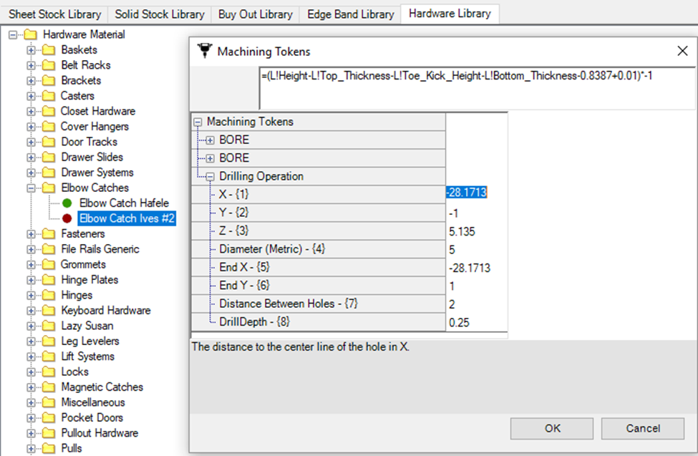Select the Diameter (Metric) value field
698x456 pixels.
476,249
